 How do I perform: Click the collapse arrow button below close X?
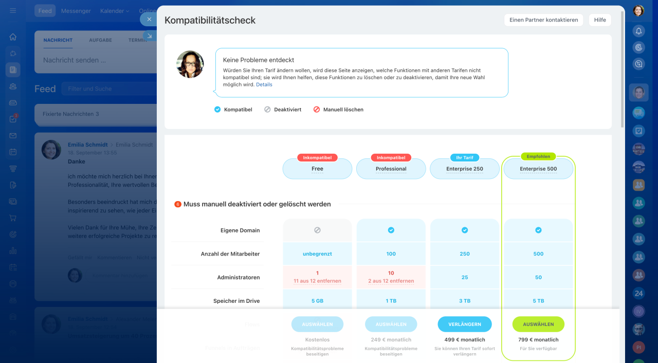click(x=150, y=36)
